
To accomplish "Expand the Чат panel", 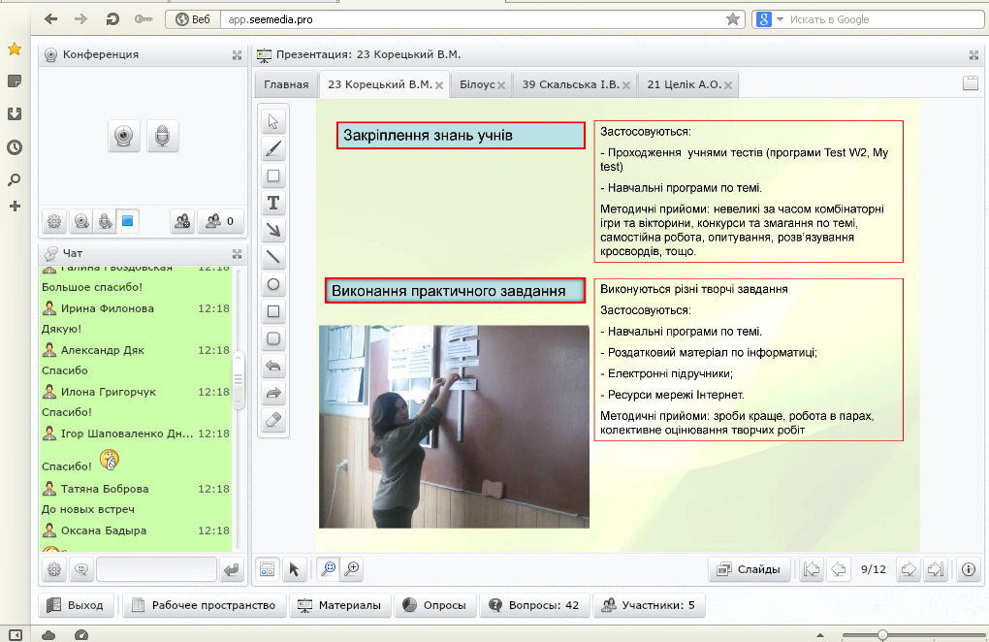I will pyautogui.click(x=238, y=254).
